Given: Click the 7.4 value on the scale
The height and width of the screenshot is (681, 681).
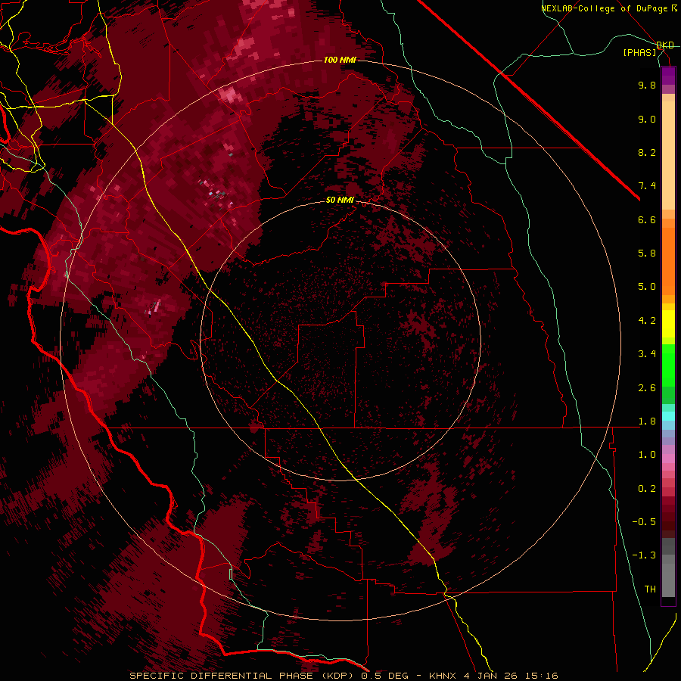Looking at the screenshot, I should point(647,186).
